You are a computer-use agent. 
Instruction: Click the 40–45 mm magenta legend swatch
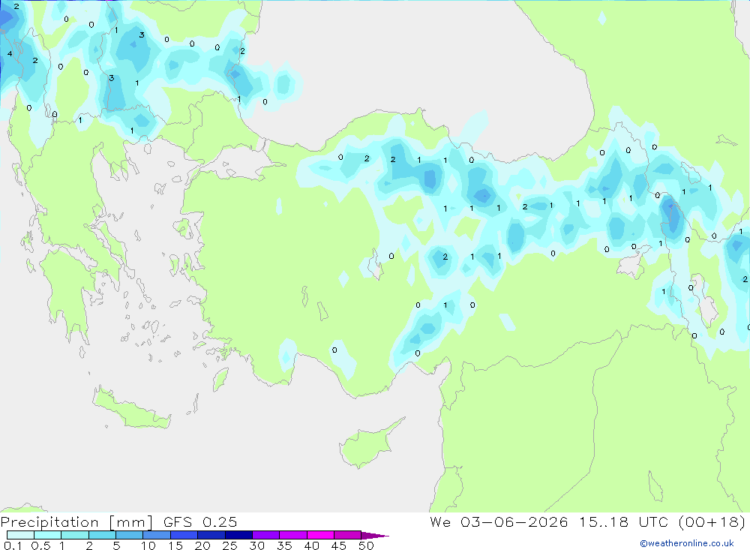click(x=320, y=535)
